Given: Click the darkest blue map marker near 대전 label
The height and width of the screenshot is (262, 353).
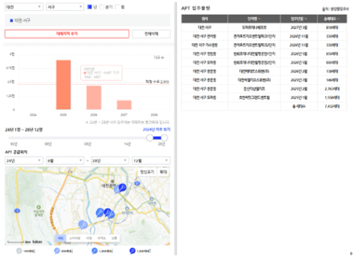Looking at the screenshot, I should pyautogui.click(x=122, y=188).
